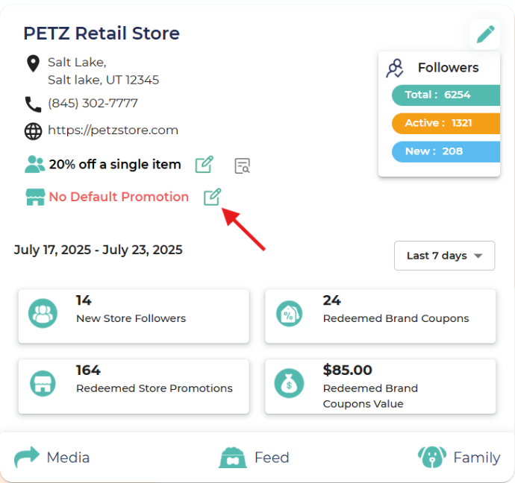This screenshot has width=515, height=483.
Task: Open the Redeemed Brand Coupons Value card
Action: coord(380,386)
